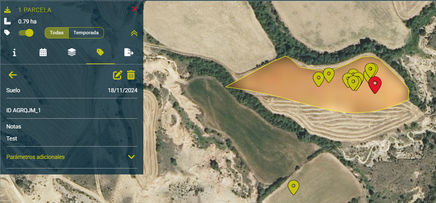
Task: Click the Parámetros adicionales label
Action: (36, 157)
